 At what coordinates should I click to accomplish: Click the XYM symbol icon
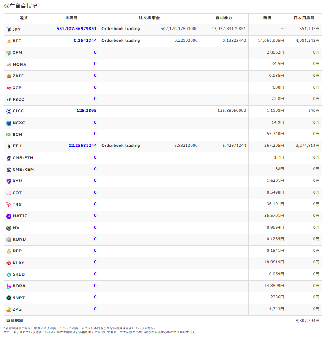(9, 181)
